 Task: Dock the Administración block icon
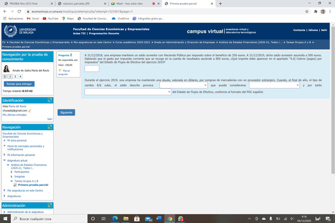pyautogui.click(x=50, y=205)
